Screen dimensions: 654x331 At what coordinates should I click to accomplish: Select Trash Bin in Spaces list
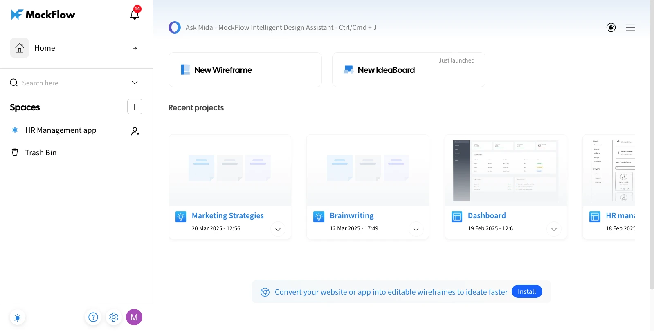point(40,152)
